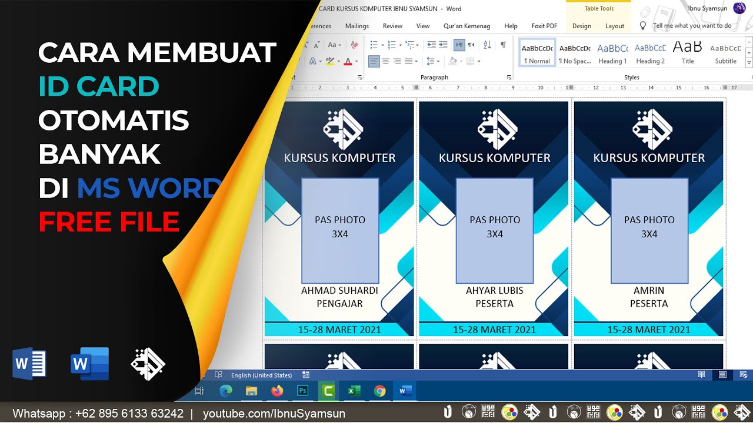Open the Sort dialog icon

coord(487,45)
